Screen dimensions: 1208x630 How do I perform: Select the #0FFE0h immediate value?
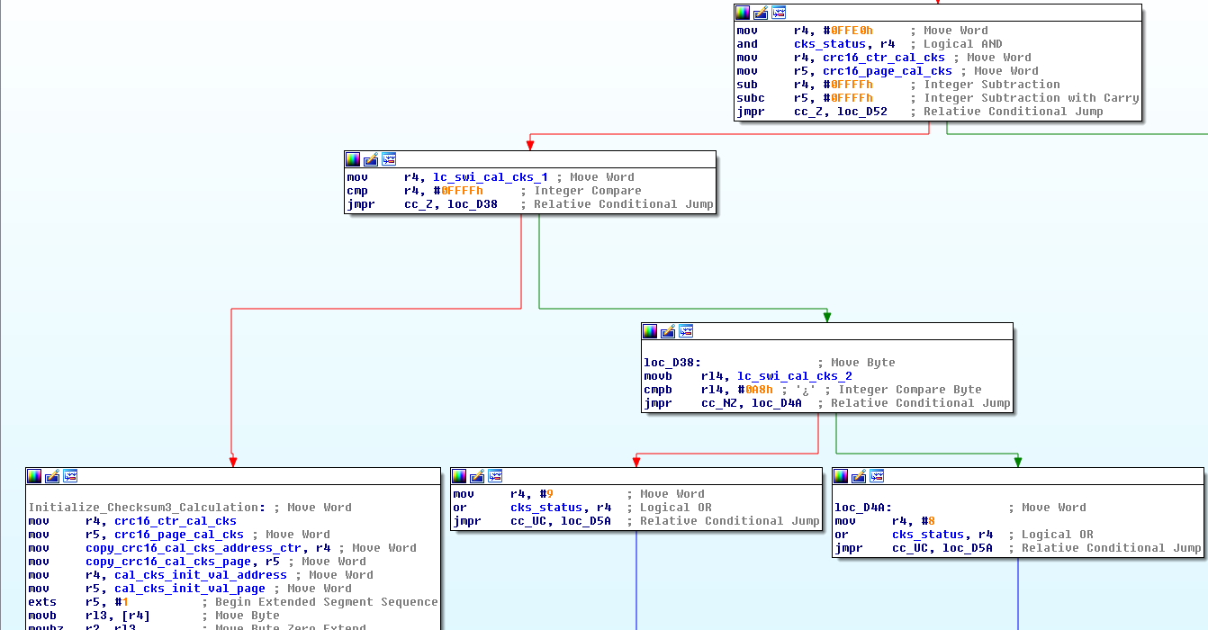click(848, 31)
